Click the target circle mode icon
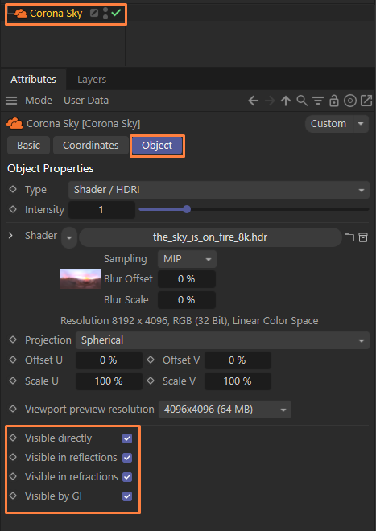376x531 pixels. pyautogui.click(x=350, y=101)
